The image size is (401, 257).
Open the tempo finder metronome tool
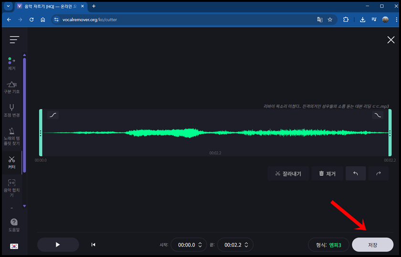pos(12,137)
